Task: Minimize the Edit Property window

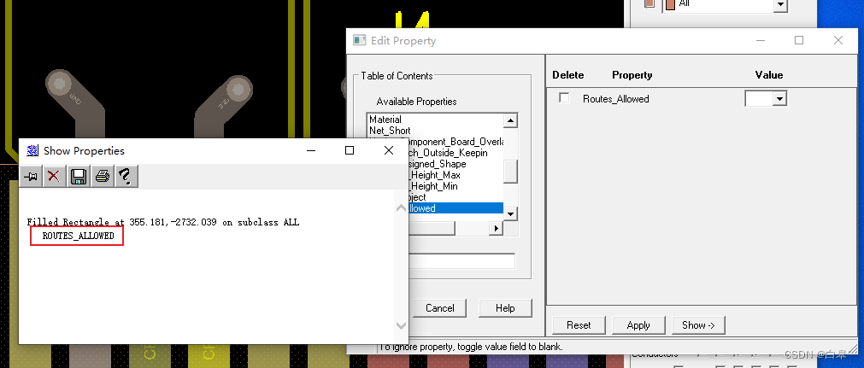Action: click(x=760, y=40)
